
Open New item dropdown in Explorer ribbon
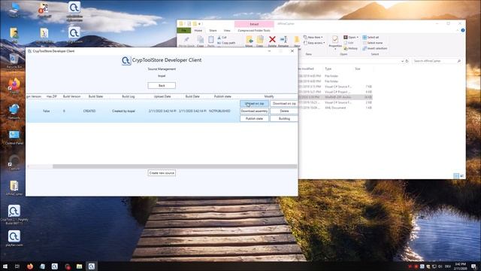pyautogui.click(x=313, y=37)
